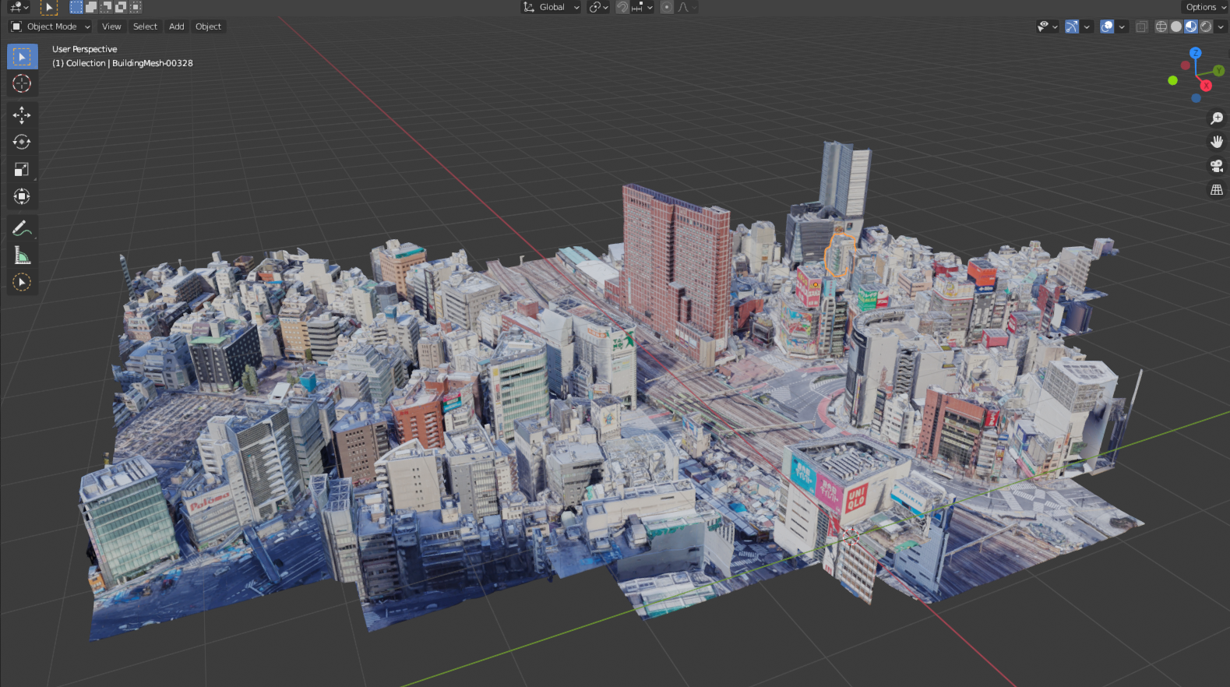This screenshot has width=1230, height=687.
Task: Set selection mode to Extend
Action: (x=91, y=7)
